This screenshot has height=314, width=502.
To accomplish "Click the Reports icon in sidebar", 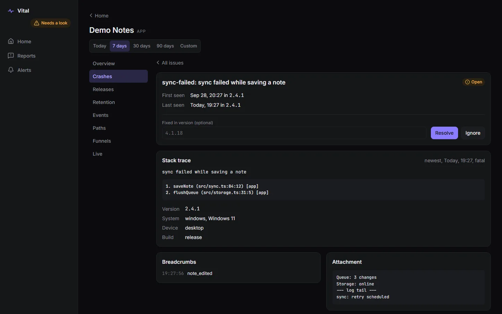I will (11, 56).
